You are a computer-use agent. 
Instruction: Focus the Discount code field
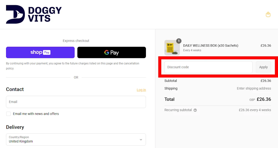pos(208,67)
